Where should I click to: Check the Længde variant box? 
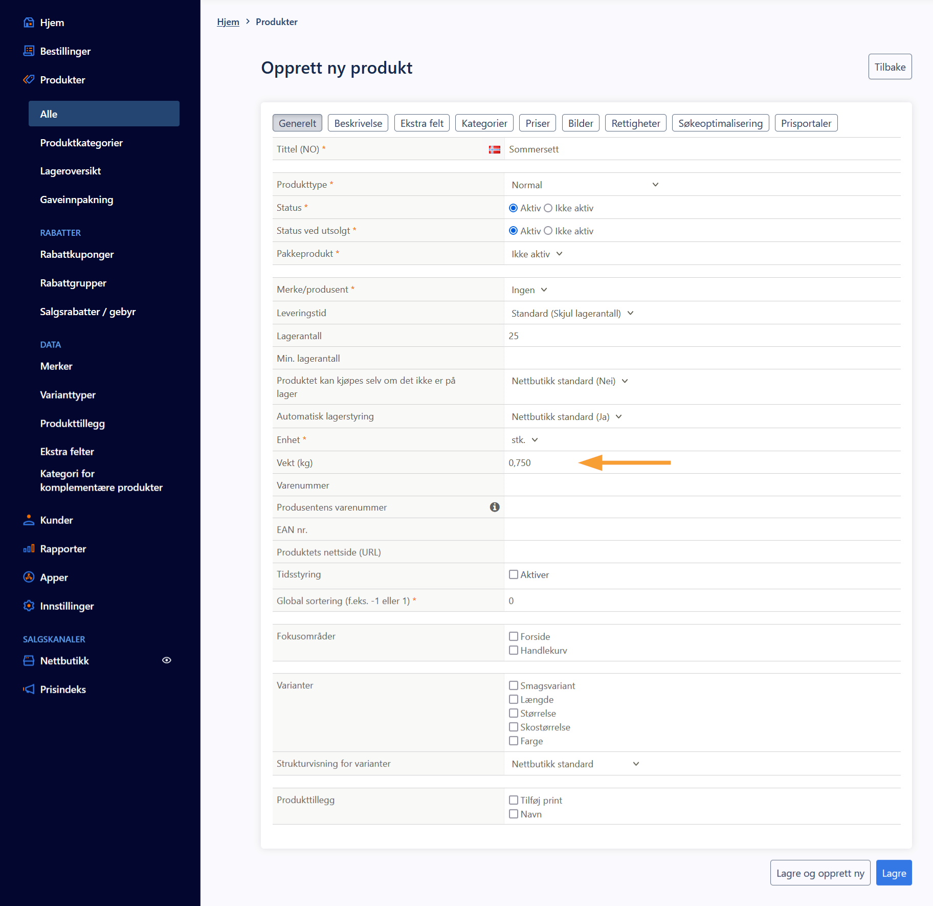514,700
